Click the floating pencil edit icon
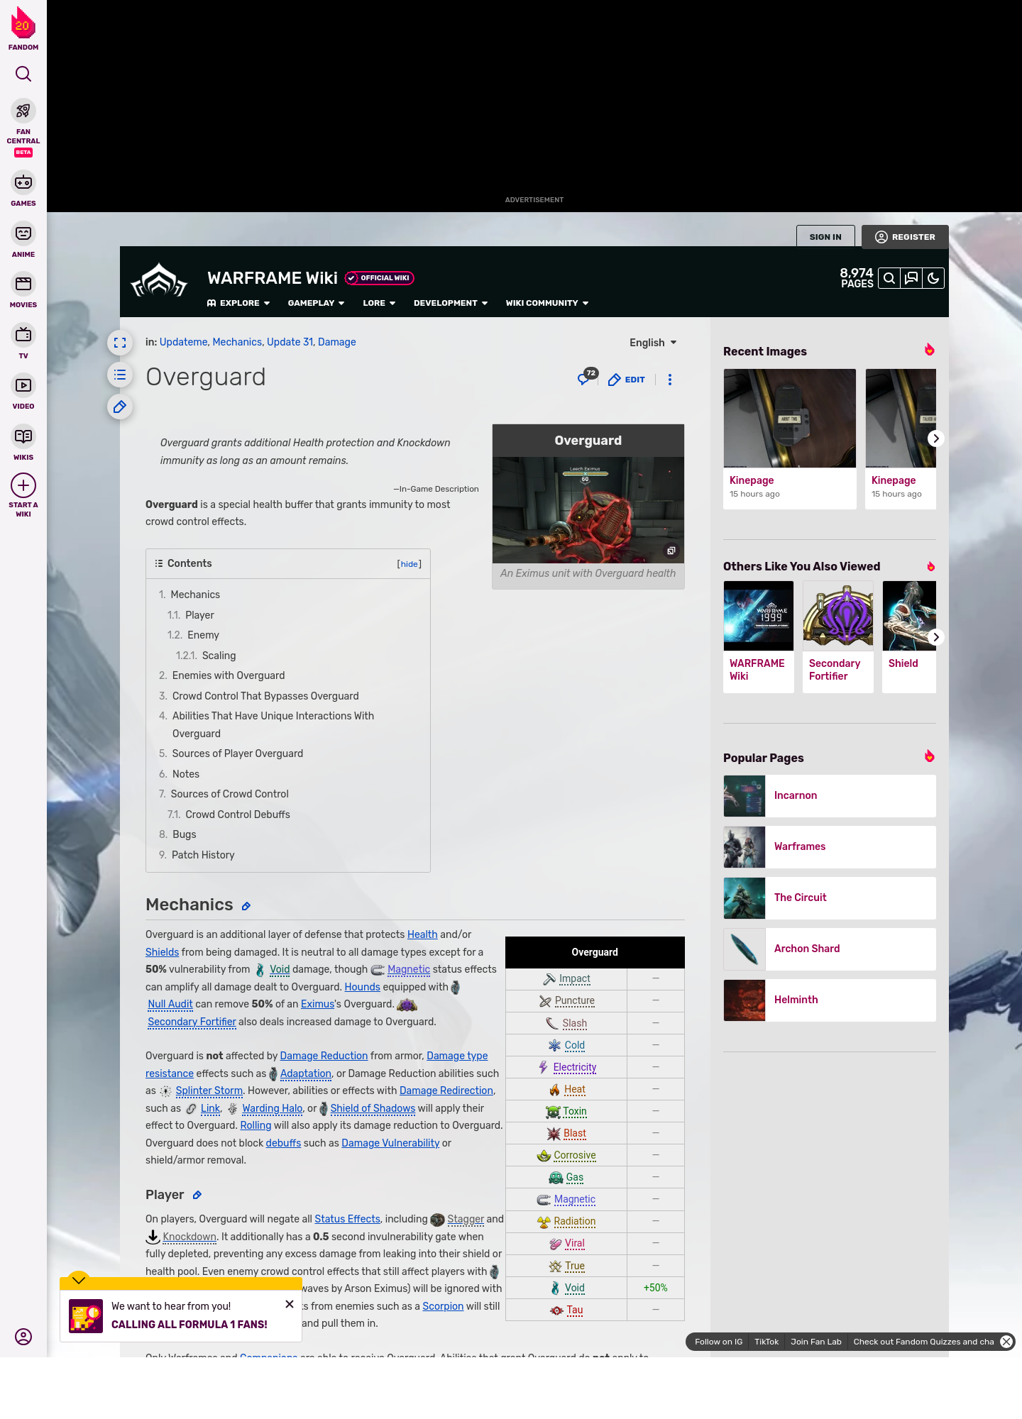The width and height of the screenshot is (1022, 1419). click(120, 407)
